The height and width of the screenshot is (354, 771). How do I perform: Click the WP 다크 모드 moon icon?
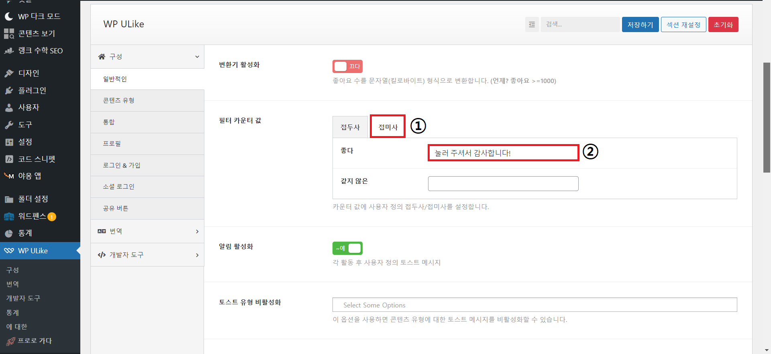pyautogui.click(x=9, y=16)
